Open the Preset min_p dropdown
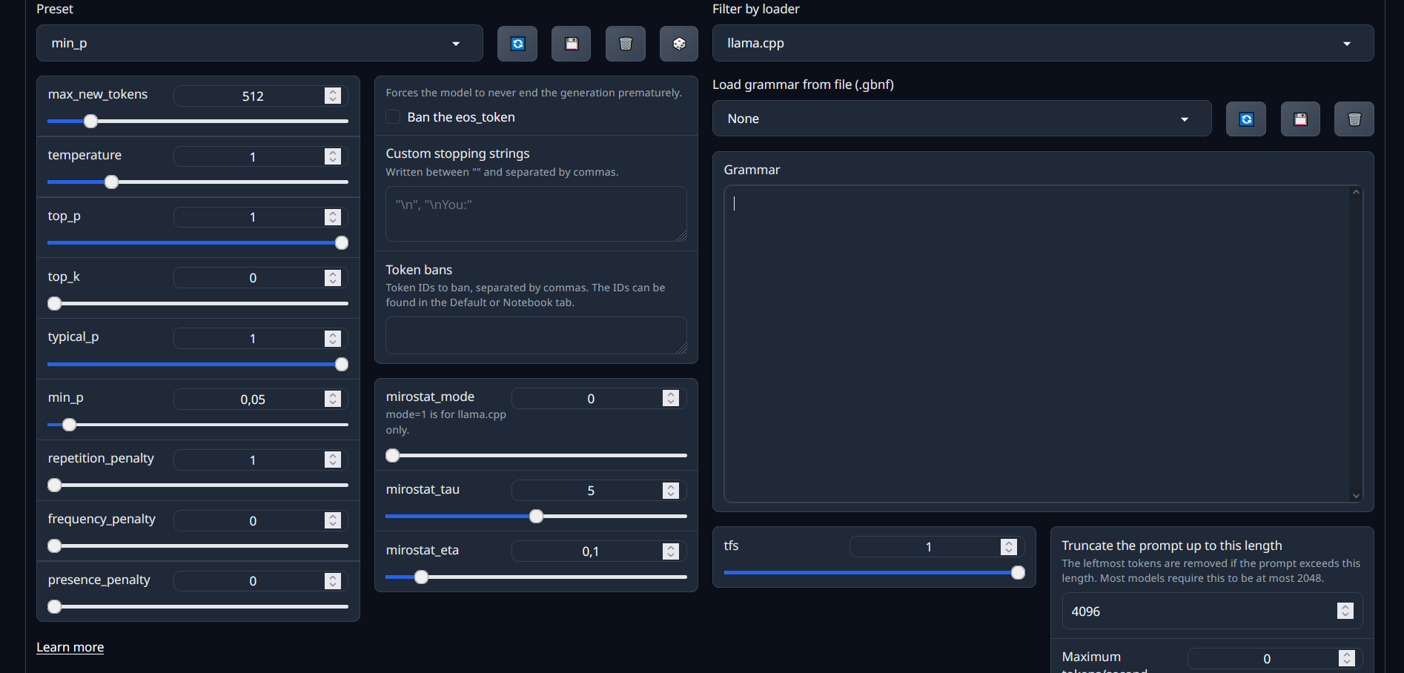The width and height of the screenshot is (1404, 673). (259, 43)
